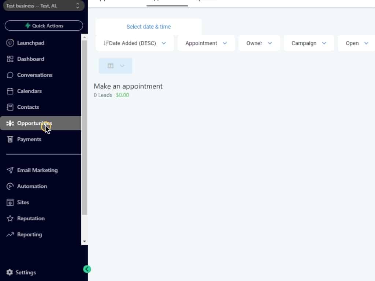Click the Reputation star icon
Image resolution: width=375 pixels, height=281 pixels.
(10, 218)
